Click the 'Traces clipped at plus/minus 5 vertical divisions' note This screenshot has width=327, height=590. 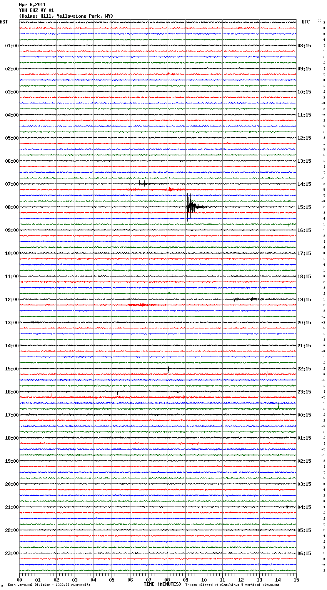point(232,585)
